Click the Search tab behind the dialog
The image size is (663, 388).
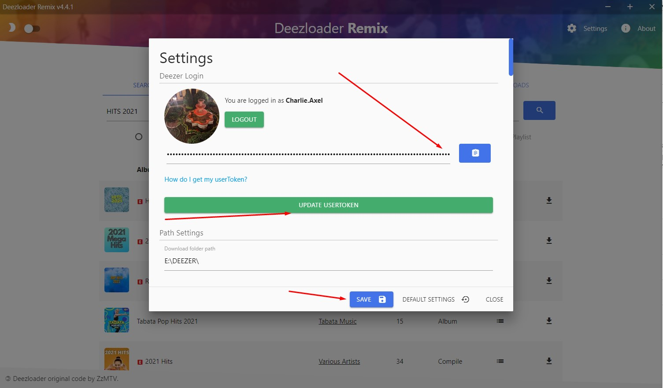click(141, 85)
